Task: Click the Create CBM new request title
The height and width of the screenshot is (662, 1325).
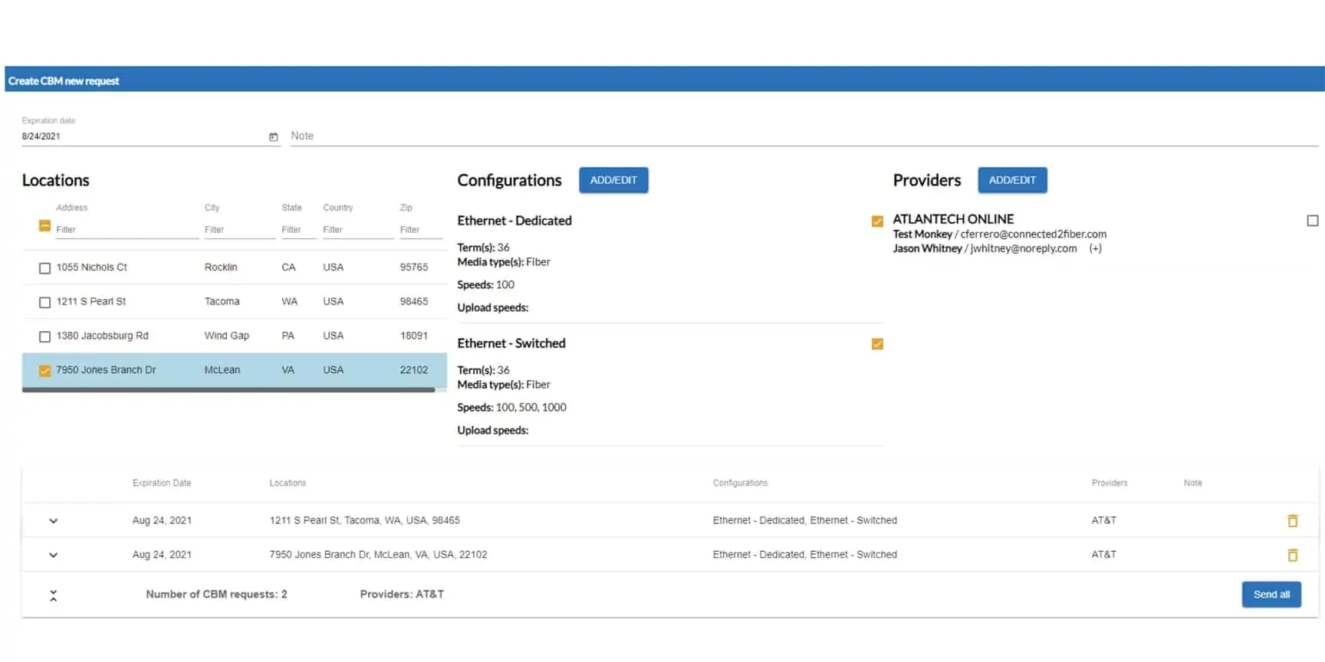Action: [x=64, y=81]
